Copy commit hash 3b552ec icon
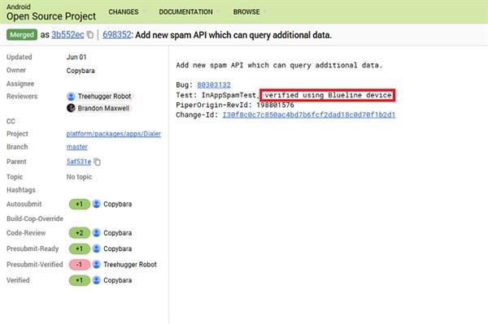 click(90, 35)
